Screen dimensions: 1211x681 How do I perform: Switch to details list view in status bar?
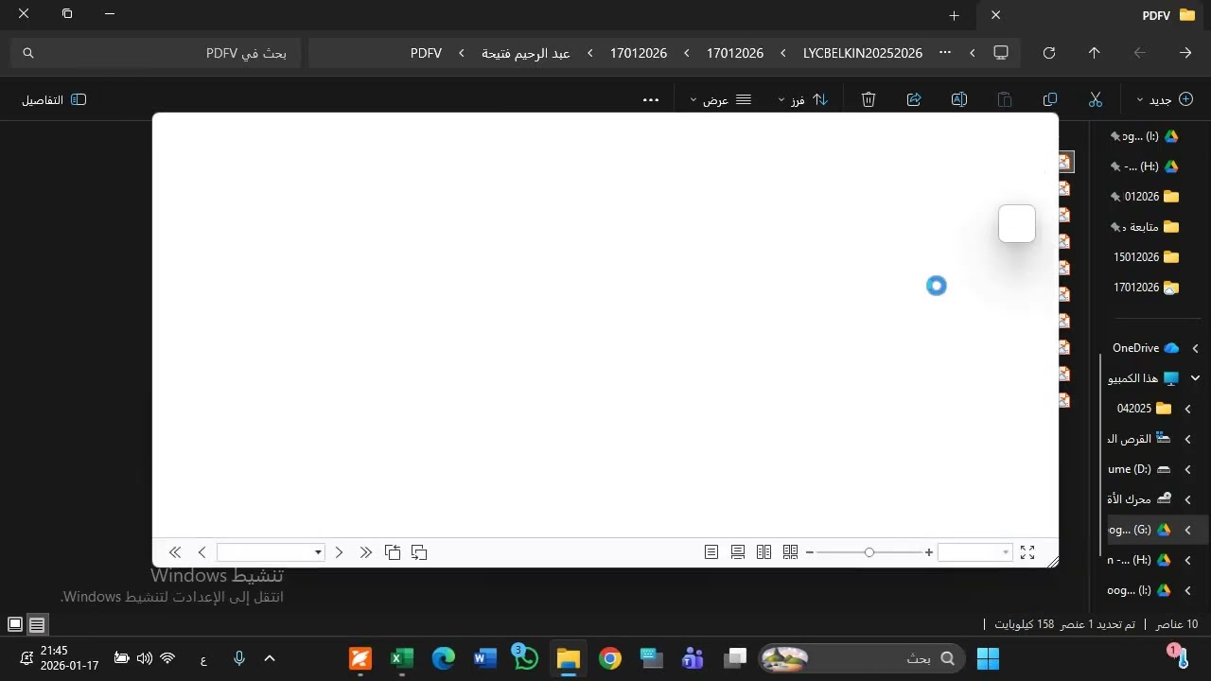(x=37, y=624)
